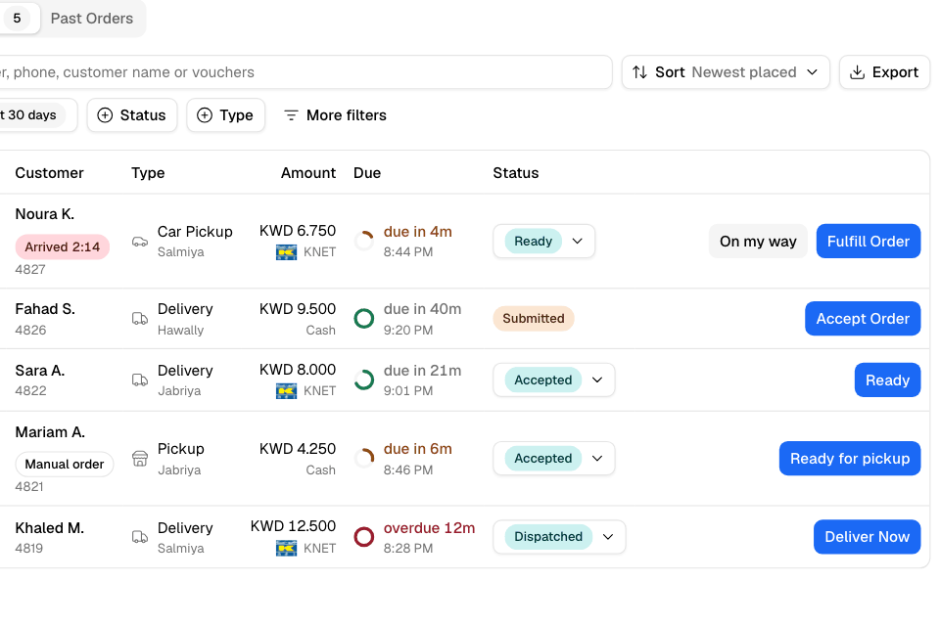The width and height of the screenshot is (940, 626).
Task: Click order number 4819
Action: pos(28,549)
